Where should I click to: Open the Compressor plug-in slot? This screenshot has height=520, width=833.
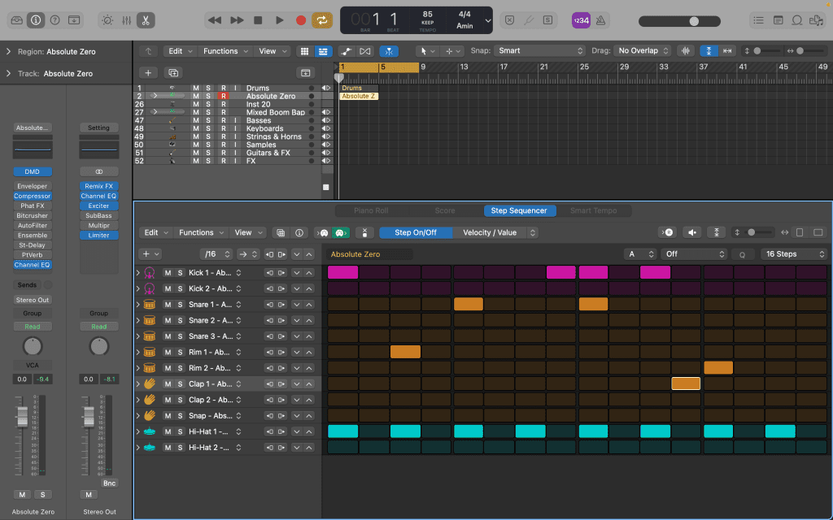[33, 196]
